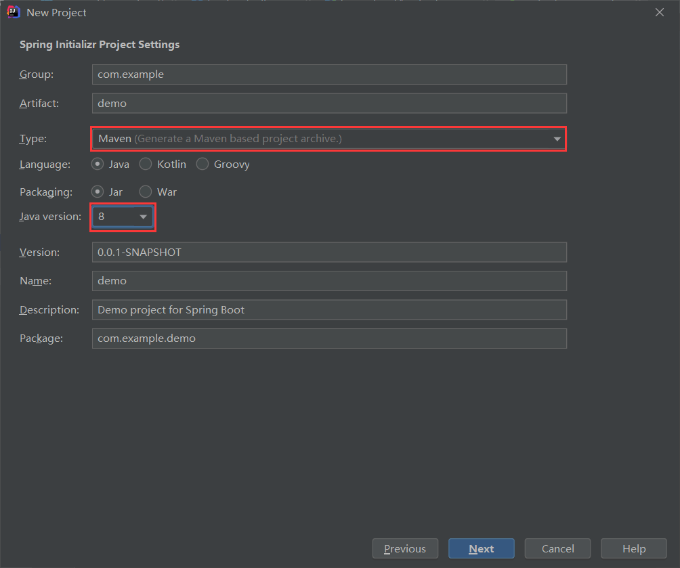This screenshot has width=680, height=568.
Task: Click the Packaging label
Action: [x=46, y=192]
